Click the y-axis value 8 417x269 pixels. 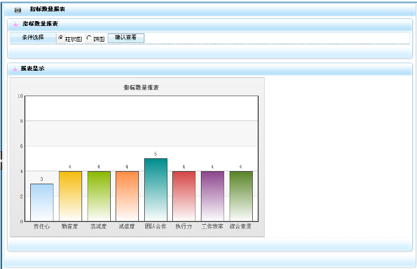22,121
